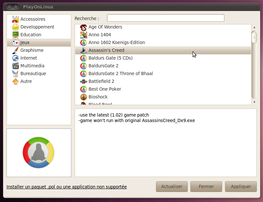263x202 pixels.
Task: Select Bureautique category label
Action: (x=33, y=73)
